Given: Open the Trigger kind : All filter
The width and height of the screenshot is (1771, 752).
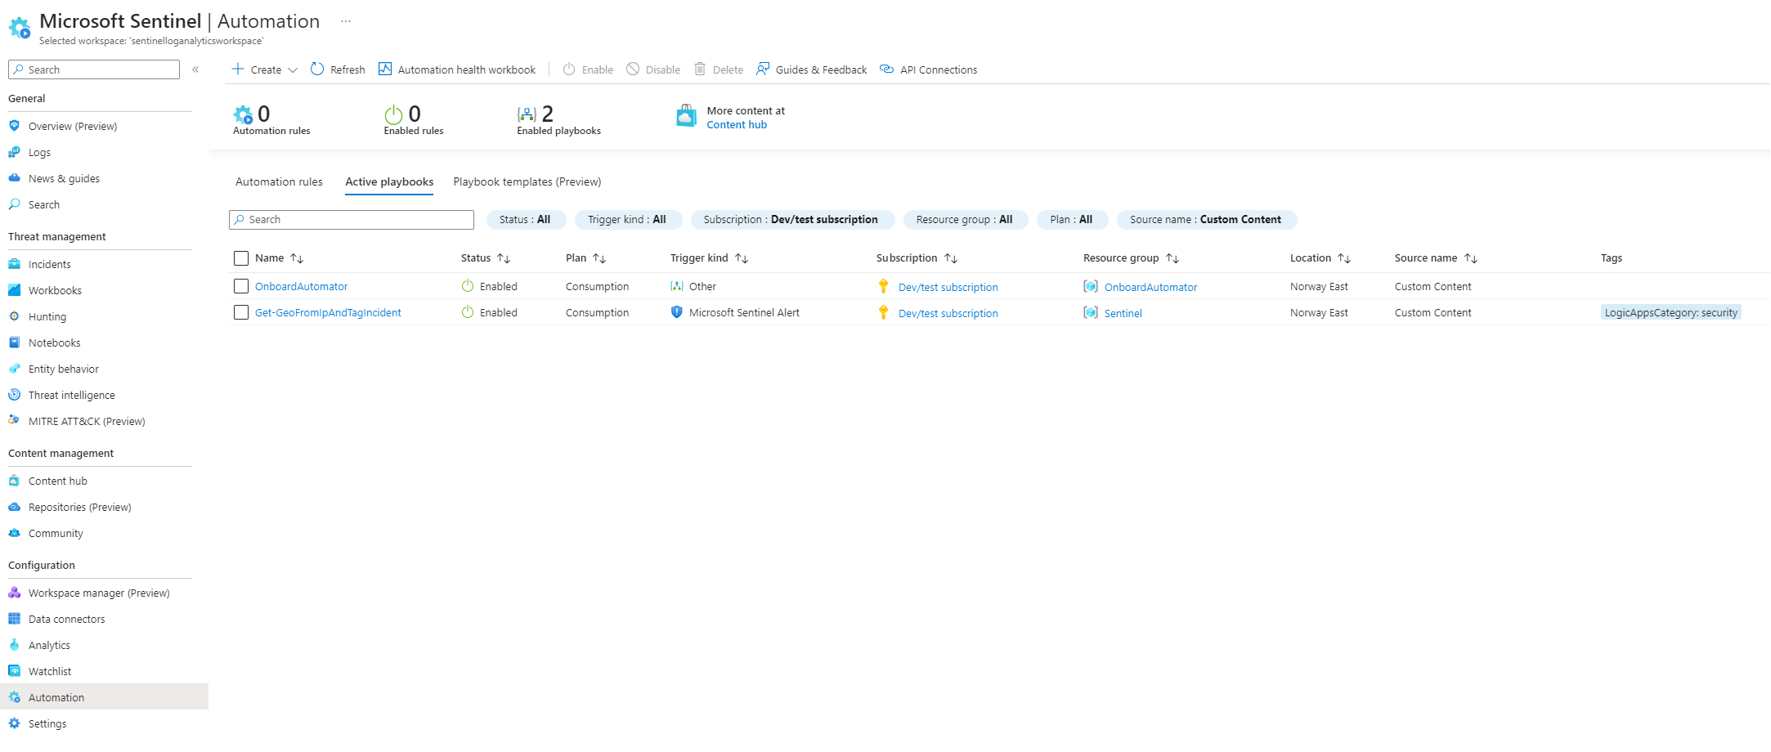Looking at the screenshot, I should 627,219.
